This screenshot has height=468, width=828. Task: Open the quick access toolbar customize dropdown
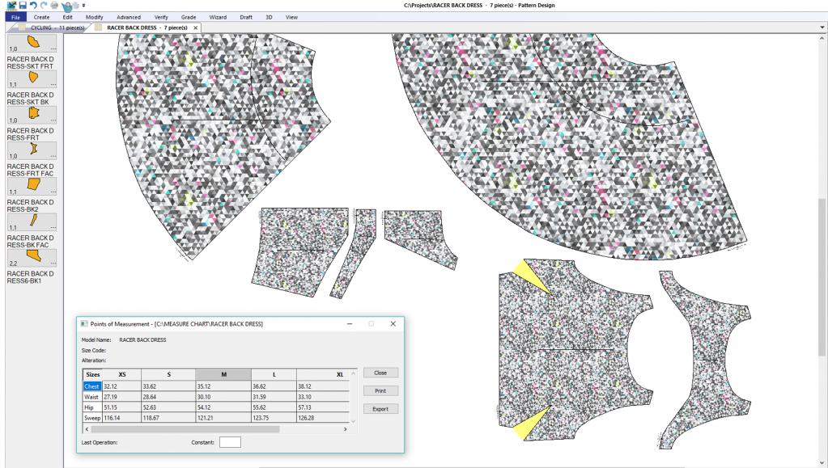point(83,6)
